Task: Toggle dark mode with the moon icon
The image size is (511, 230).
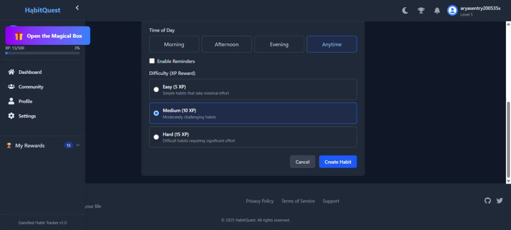Action: (405, 11)
